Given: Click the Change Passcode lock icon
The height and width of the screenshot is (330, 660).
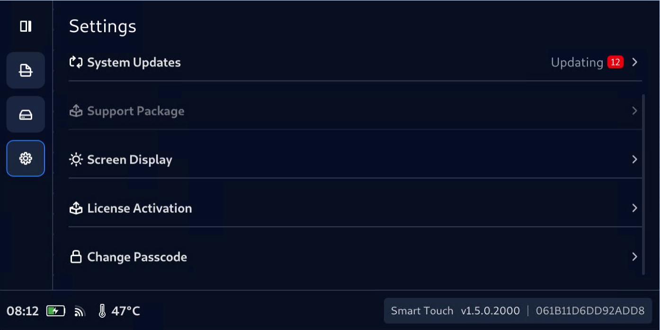Looking at the screenshot, I should coord(76,257).
